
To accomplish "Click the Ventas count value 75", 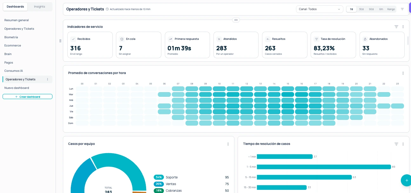I will (227, 184).
